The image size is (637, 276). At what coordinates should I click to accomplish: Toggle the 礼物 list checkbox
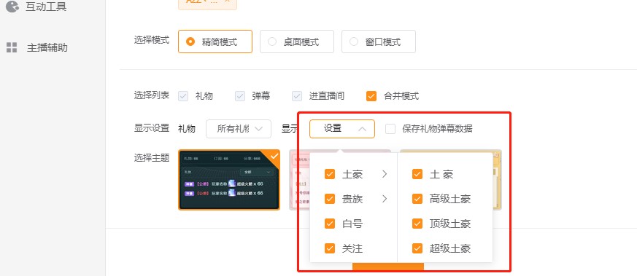183,96
